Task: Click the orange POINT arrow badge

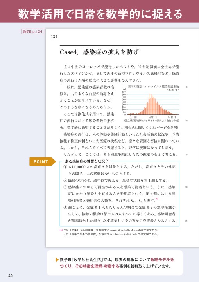Action: point(43,161)
